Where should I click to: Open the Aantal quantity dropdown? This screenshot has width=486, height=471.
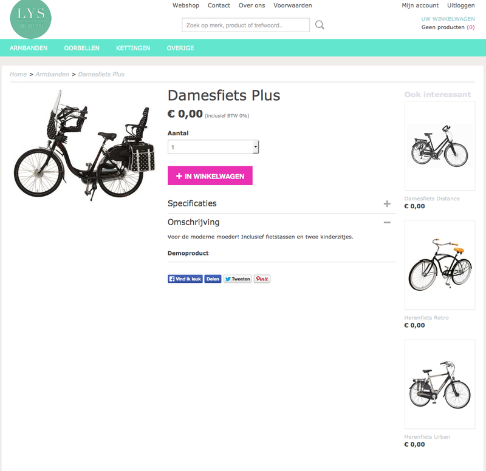pos(213,147)
